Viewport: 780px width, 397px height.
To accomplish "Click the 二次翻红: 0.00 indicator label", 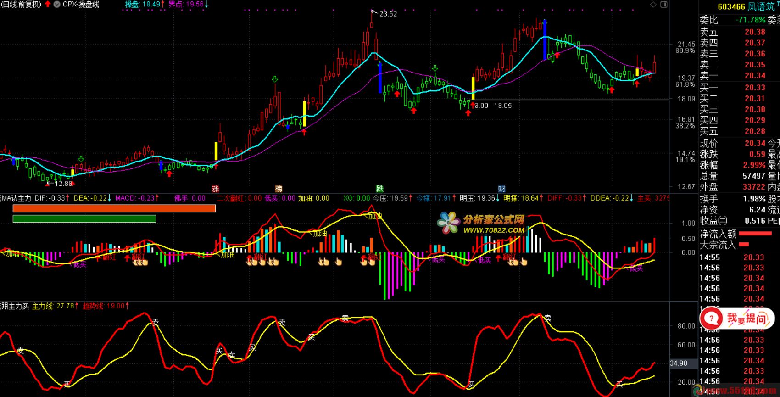I will [239, 198].
